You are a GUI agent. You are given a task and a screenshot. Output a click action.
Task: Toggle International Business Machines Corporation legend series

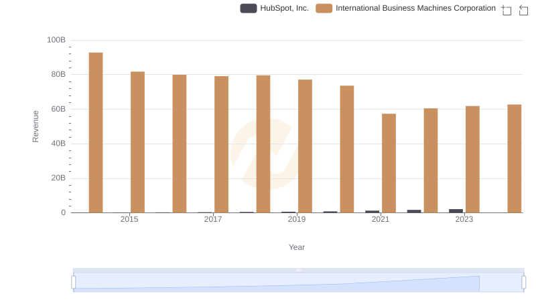(x=405, y=8)
